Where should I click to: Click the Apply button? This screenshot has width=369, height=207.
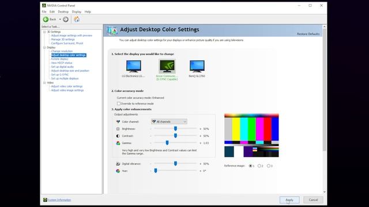point(289,200)
